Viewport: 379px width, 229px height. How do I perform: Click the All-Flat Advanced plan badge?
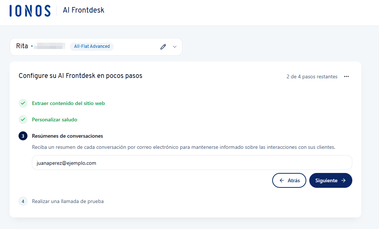coord(92,46)
